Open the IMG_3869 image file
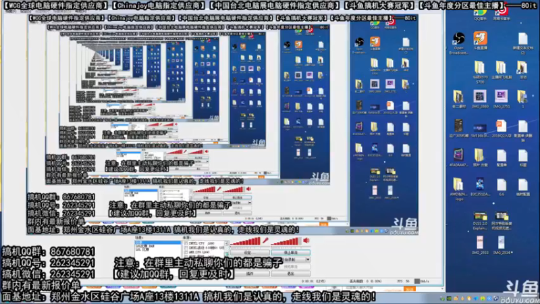Viewport: 540px width, 304px height. tap(480, 99)
